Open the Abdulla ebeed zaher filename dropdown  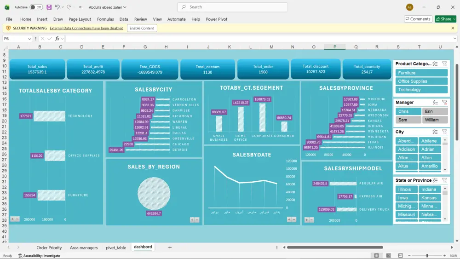[x=107, y=7]
